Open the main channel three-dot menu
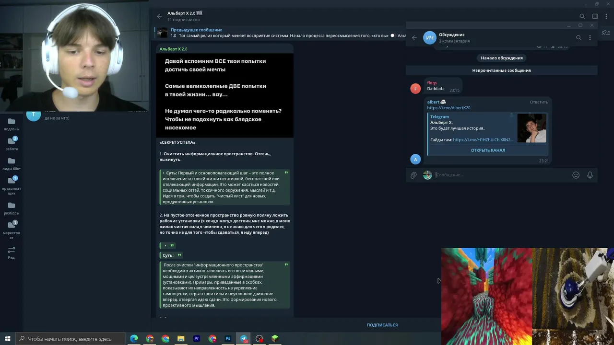614x345 pixels. 606,16
